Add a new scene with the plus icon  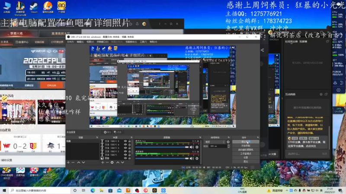point(68,163)
